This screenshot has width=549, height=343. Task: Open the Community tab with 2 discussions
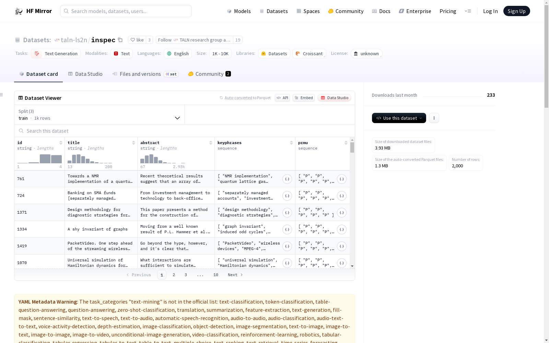pos(209,74)
